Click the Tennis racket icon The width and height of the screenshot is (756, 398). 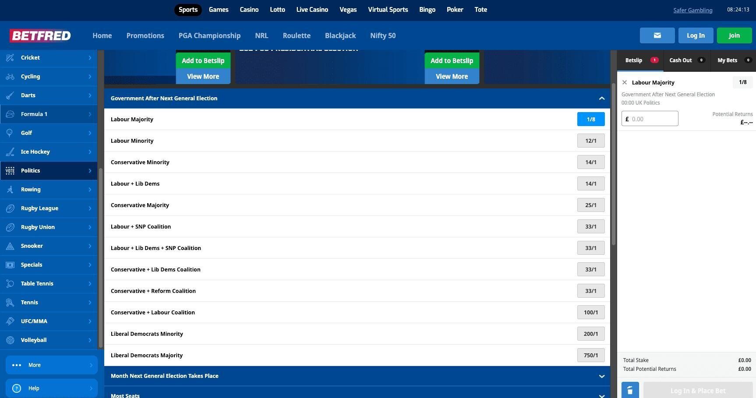click(10, 302)
